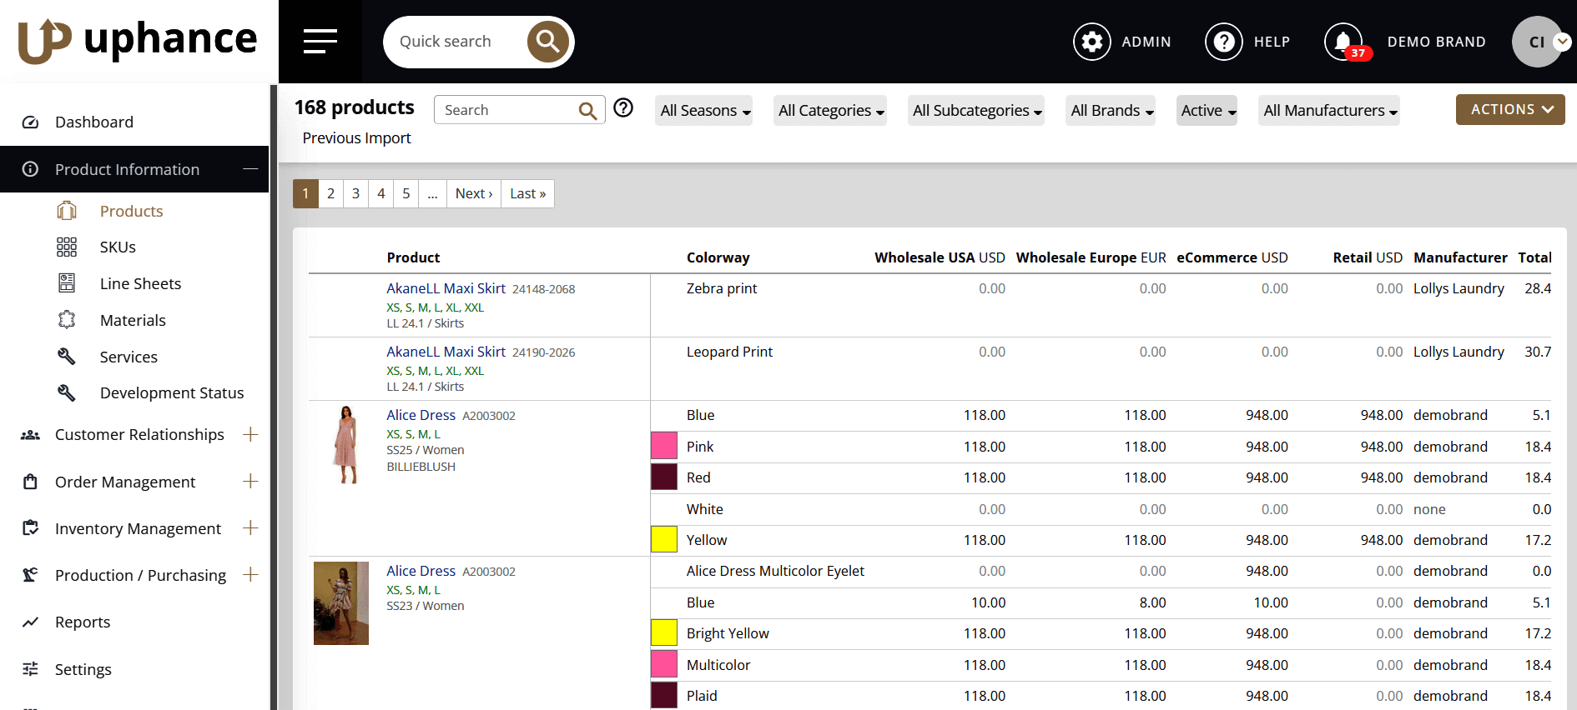Click the Dashboard gauge icon
The image size is (1577, 710).
coord(31,122)
